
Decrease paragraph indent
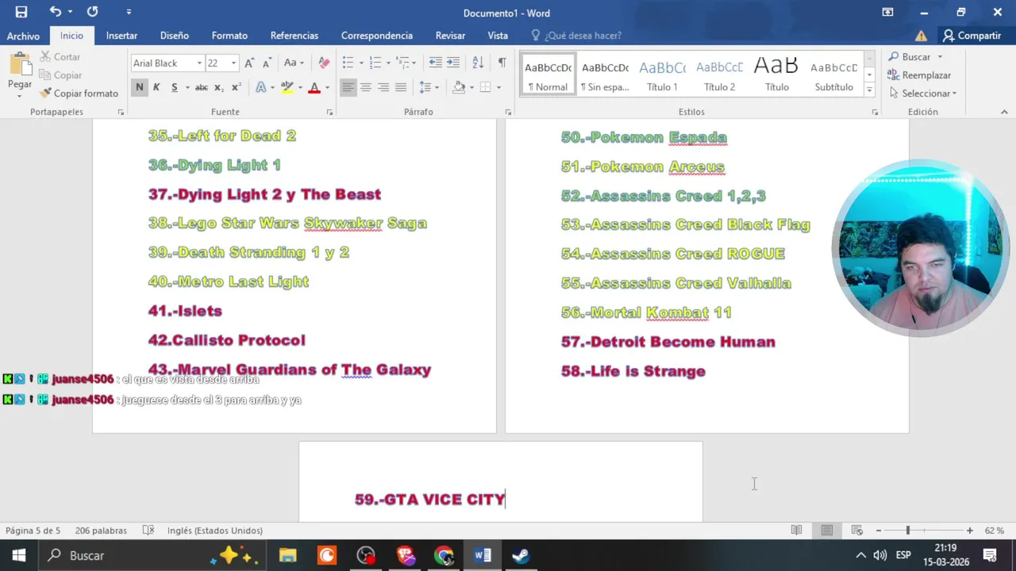[x=436, y=63]
